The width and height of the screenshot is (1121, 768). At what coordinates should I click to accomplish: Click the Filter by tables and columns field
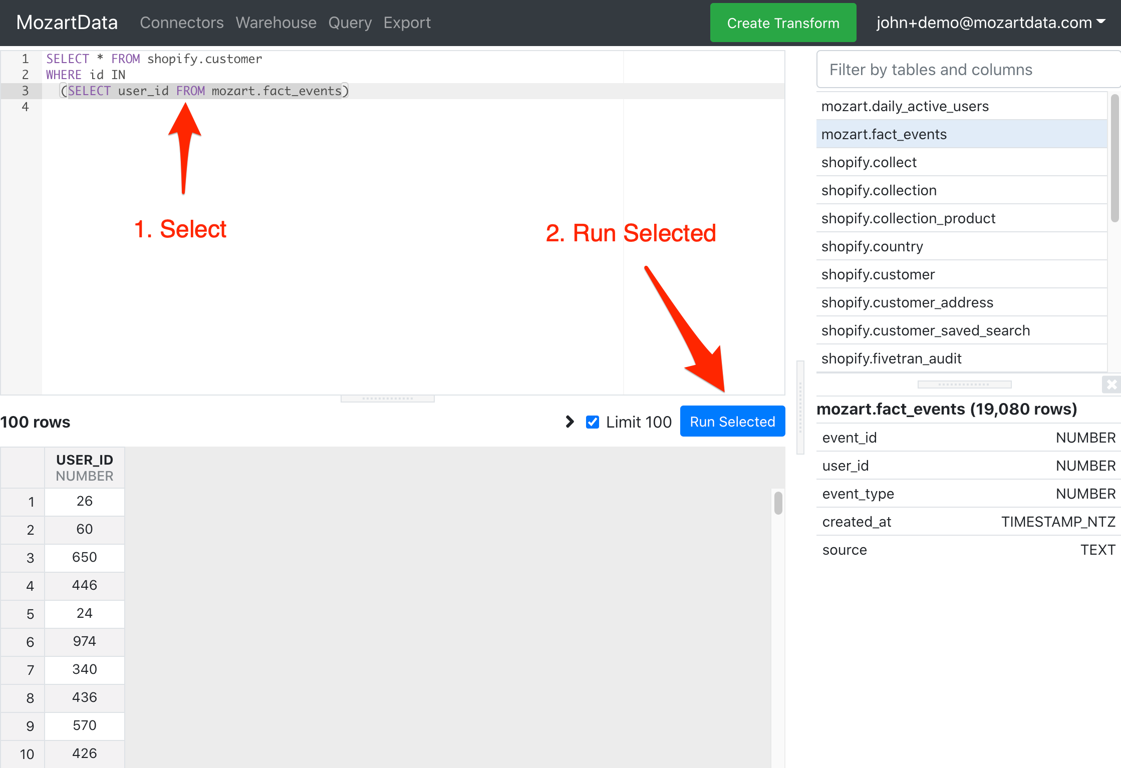coord(968,70)
